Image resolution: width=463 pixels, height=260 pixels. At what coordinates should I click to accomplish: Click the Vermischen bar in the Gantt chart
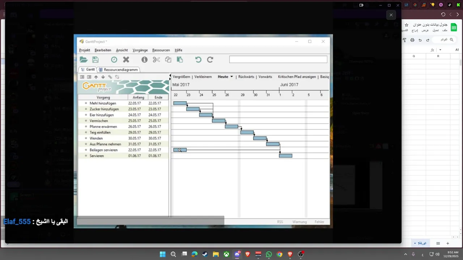(x=218, y=121)
